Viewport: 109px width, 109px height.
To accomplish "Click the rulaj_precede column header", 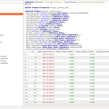I will [x=102, y=52].
